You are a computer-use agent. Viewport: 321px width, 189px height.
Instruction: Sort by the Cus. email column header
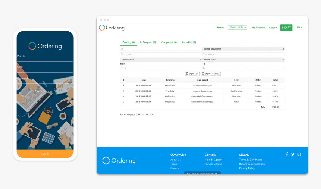[x=202, y=80]
